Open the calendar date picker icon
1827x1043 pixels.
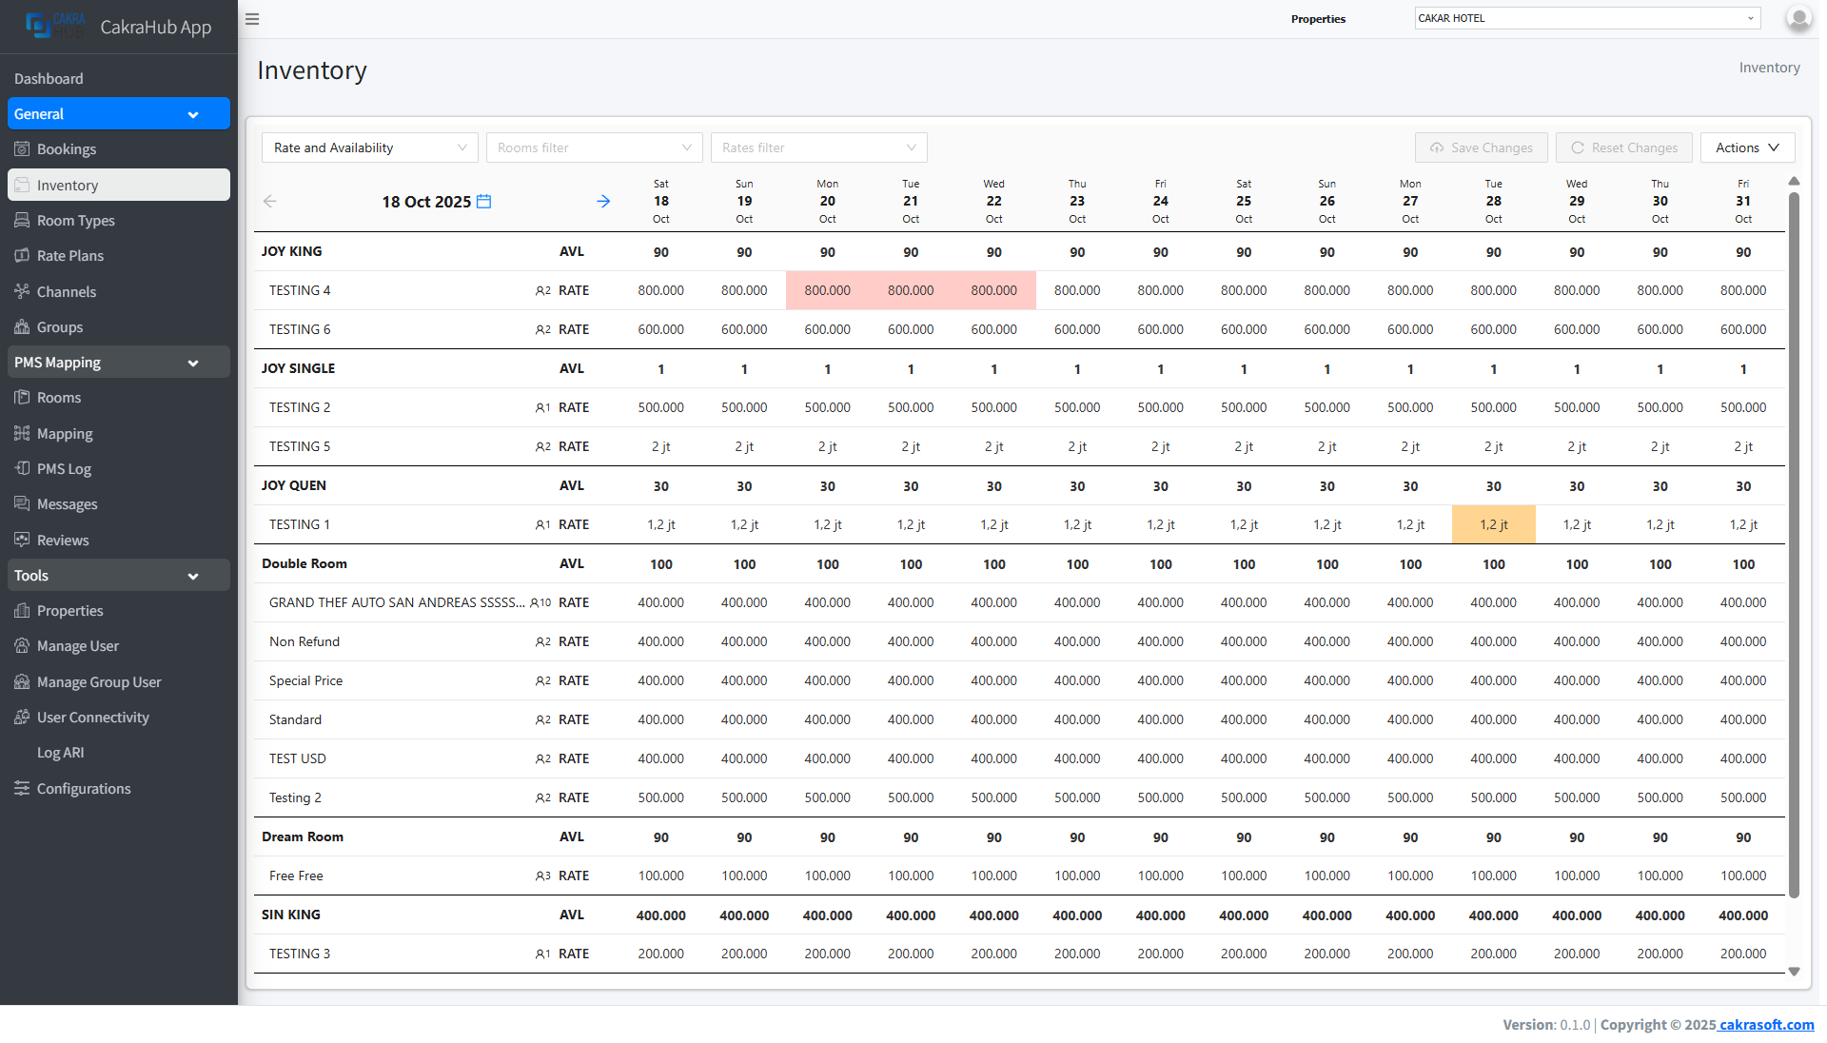[483, 202]
